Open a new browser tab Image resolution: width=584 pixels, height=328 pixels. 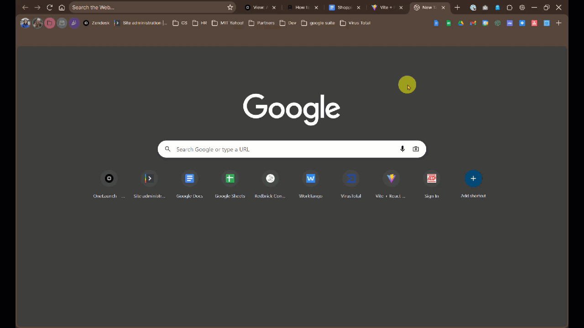coord(457,7)
